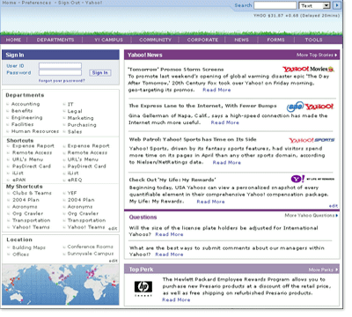Open the Benefits department link

pyautogui.click(x=22, y=111)
